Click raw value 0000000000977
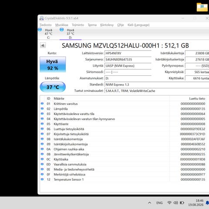The height and width of the screenshot is (209, 209). coord(193,175)
